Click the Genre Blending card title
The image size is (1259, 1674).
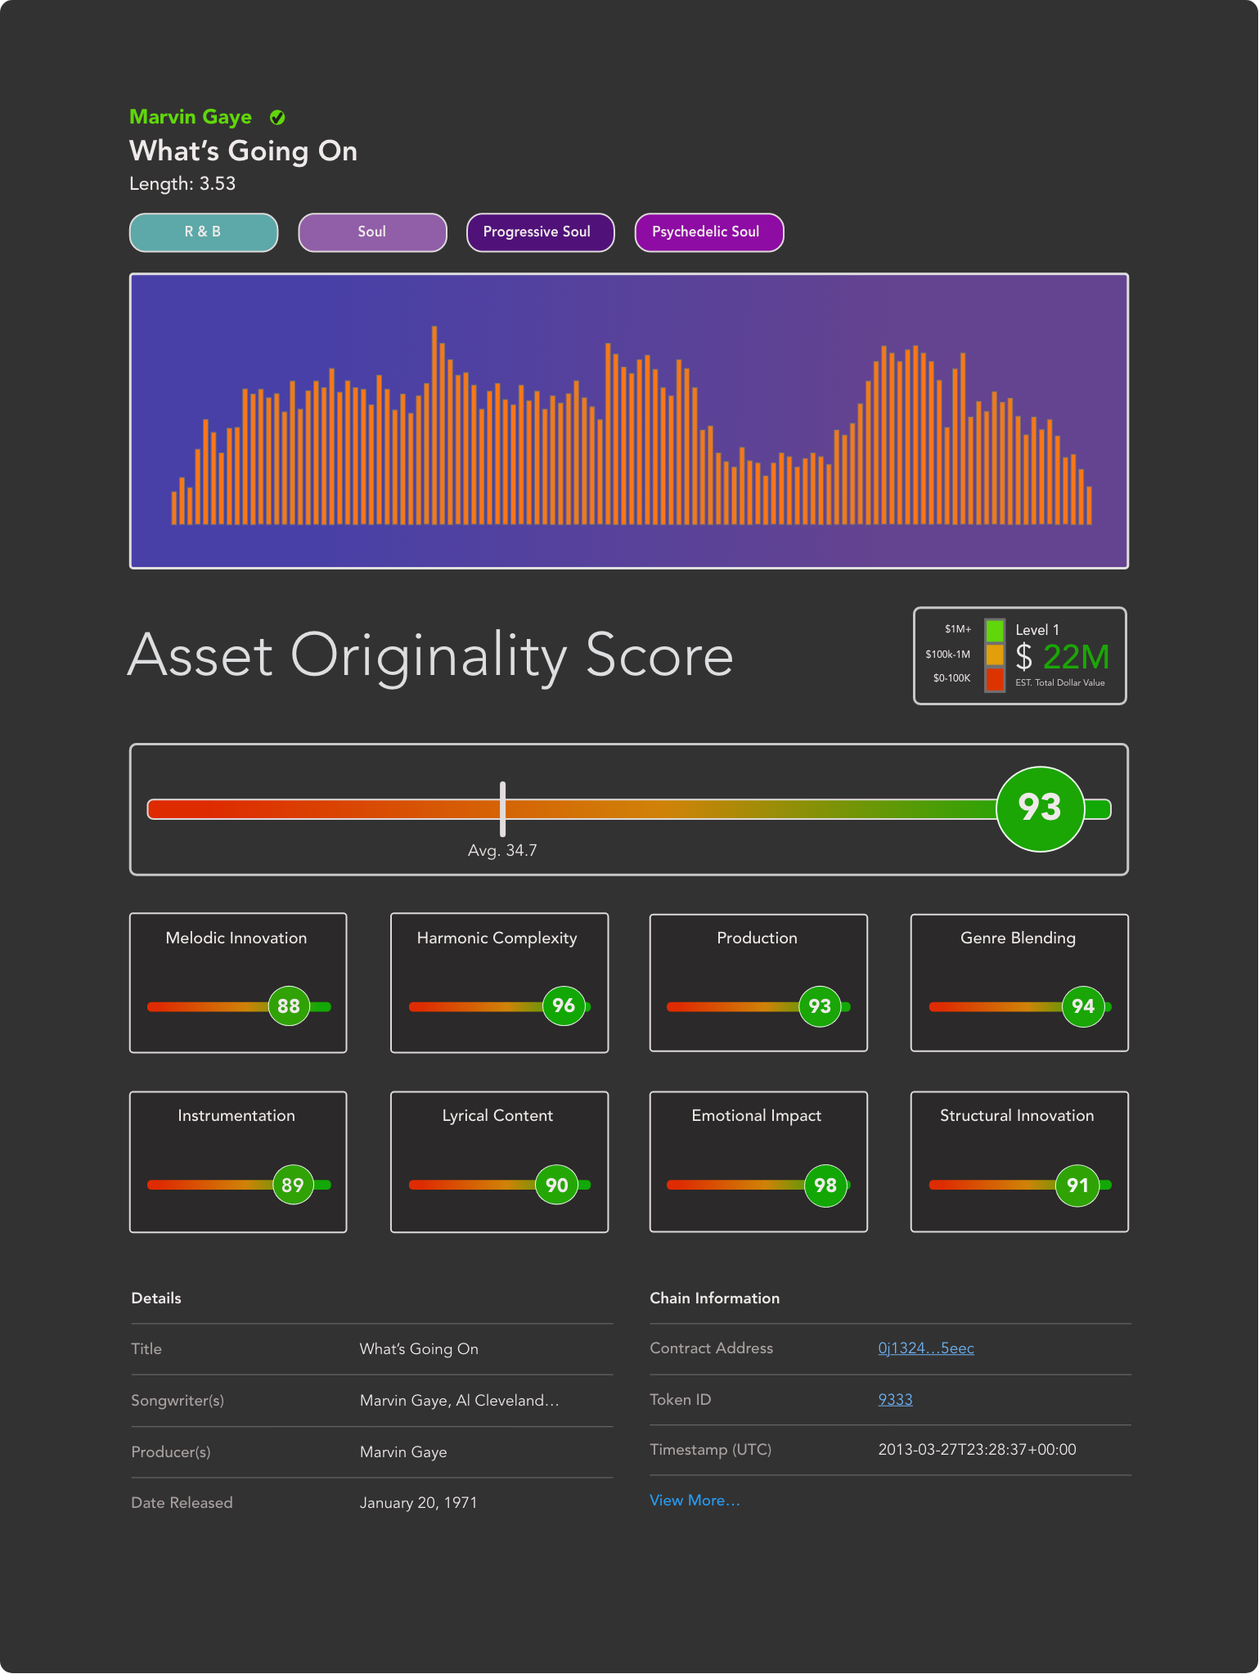coord(1018,938)
